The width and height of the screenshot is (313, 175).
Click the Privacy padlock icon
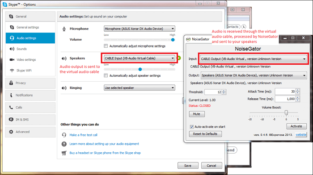coord(11,83)
